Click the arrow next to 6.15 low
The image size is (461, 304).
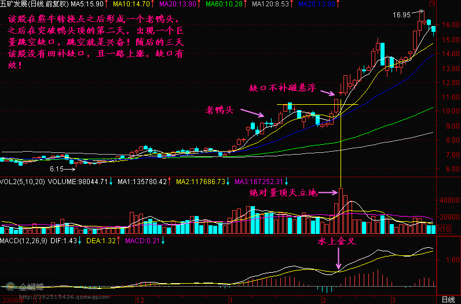click(69, 170)
